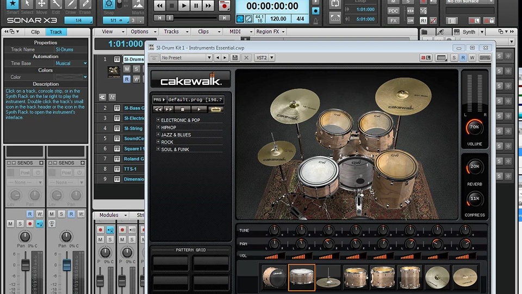
Task: Select track 8 TTS-1
Action: point(130,169)
